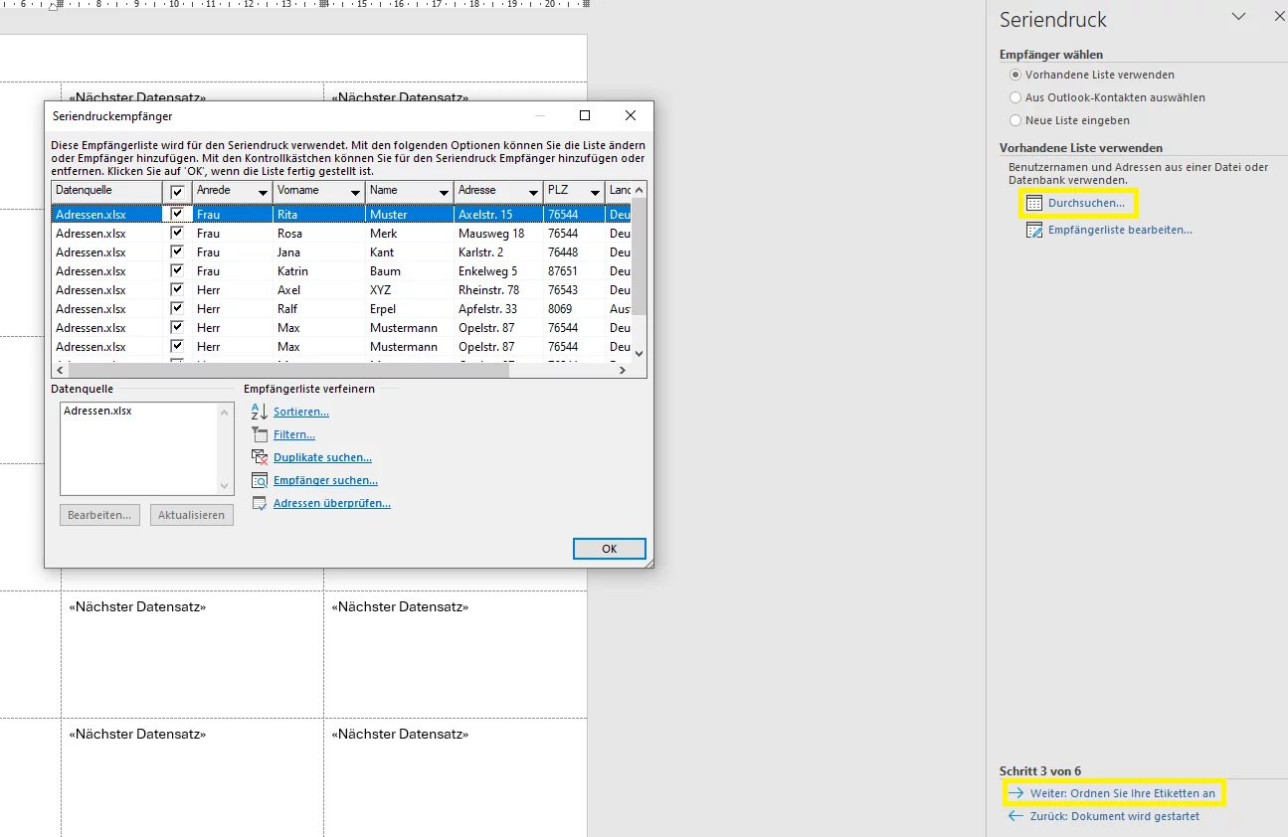The height and width of the screenshot is (837, 1288).
Task: Click the table icon beside Durchsuchen
Action: point(1036,203)
